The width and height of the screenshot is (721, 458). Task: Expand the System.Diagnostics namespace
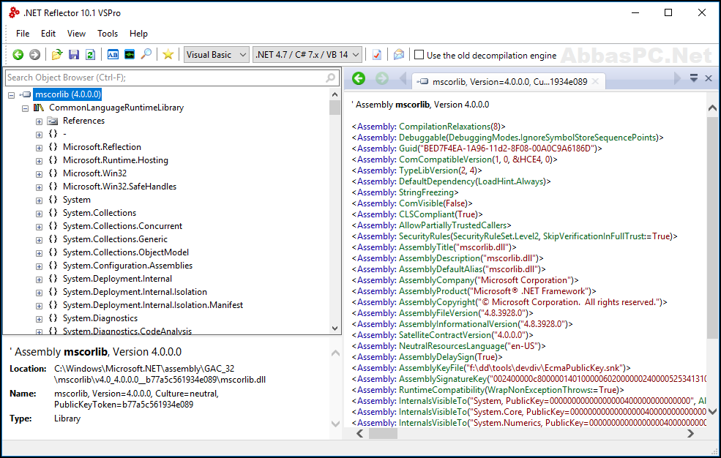[x=39, y=319]
